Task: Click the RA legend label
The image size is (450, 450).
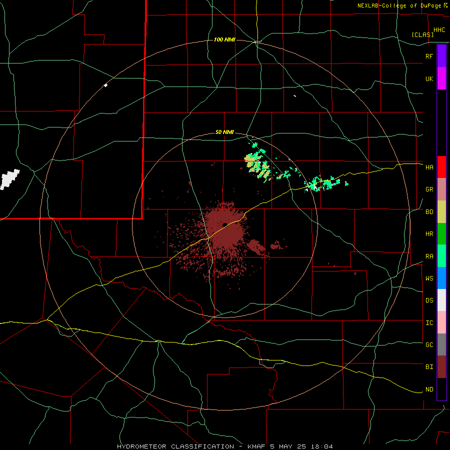Action: pyautogui.click(x=429, y=256)
